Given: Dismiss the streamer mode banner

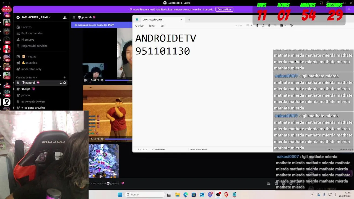Looking at the screenshot, I should [349, 9].
